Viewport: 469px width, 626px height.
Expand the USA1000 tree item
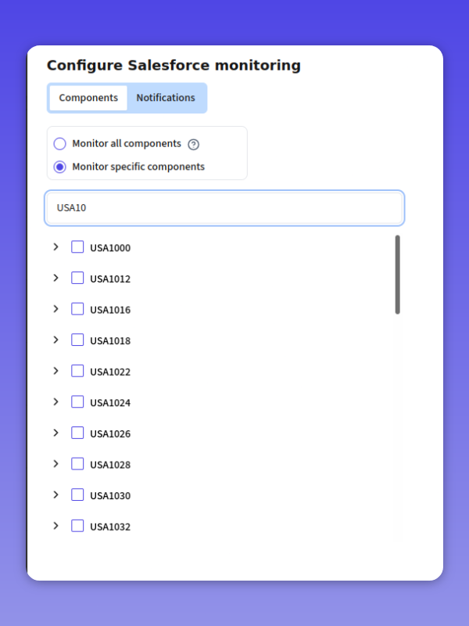tap(55, 246)
